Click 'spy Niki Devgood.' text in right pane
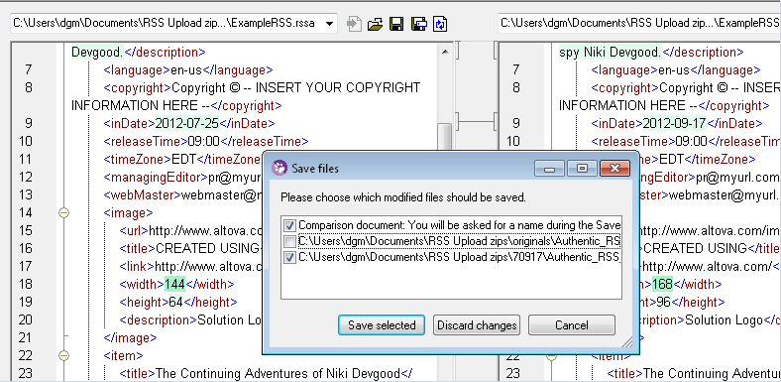The height and width of the screenshot is (382, 781). pos(611,52)
